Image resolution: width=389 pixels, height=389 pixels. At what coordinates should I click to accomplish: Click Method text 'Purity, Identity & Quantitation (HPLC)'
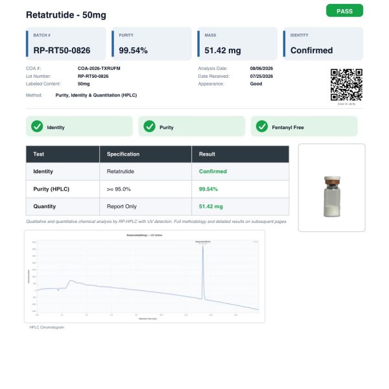[96, 95]
